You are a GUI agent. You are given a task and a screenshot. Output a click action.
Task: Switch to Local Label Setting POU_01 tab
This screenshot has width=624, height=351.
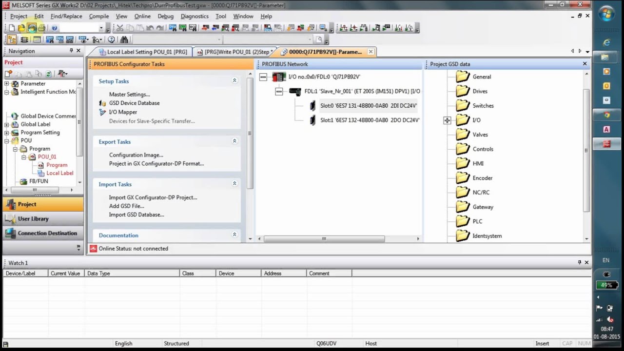pyautogui.click(x=143, y=52)
